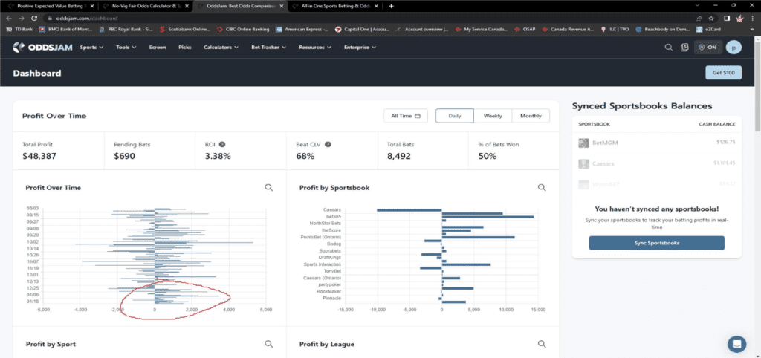Image resolution: width=761 pixels, height=358 pixels.
Task: Go forward in browser history
Action: click(22, 18)
